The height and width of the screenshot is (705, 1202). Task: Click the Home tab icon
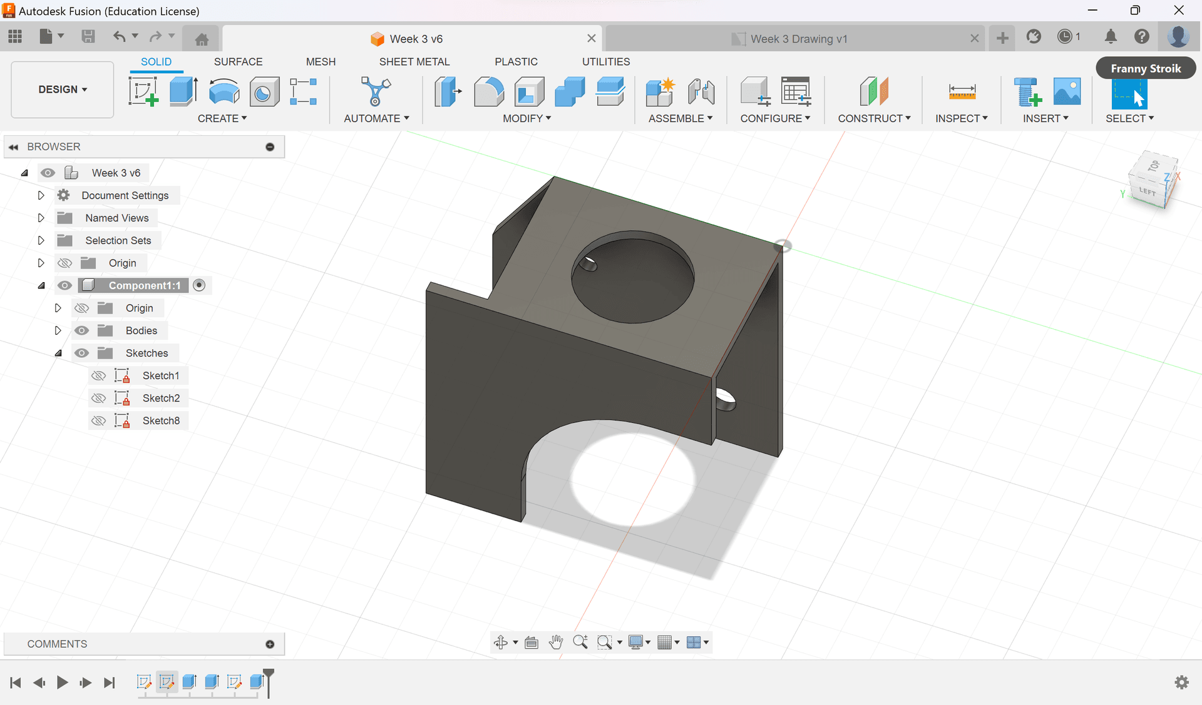point(202,39)
